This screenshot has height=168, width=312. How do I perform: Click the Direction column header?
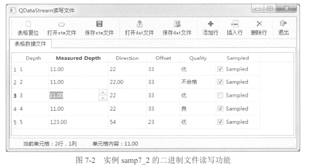[x=127, y=58]
